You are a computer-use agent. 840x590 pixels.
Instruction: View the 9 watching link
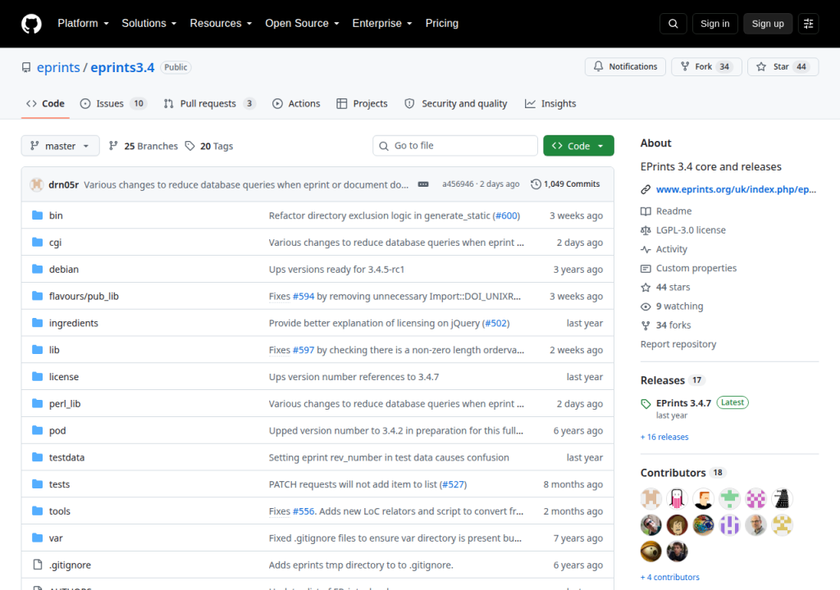click(679, 306)
